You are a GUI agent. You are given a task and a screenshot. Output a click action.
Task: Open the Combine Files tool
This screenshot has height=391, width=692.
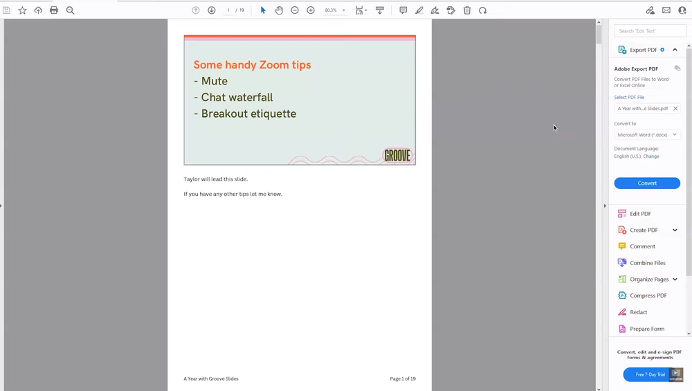(x=648, y=262)
